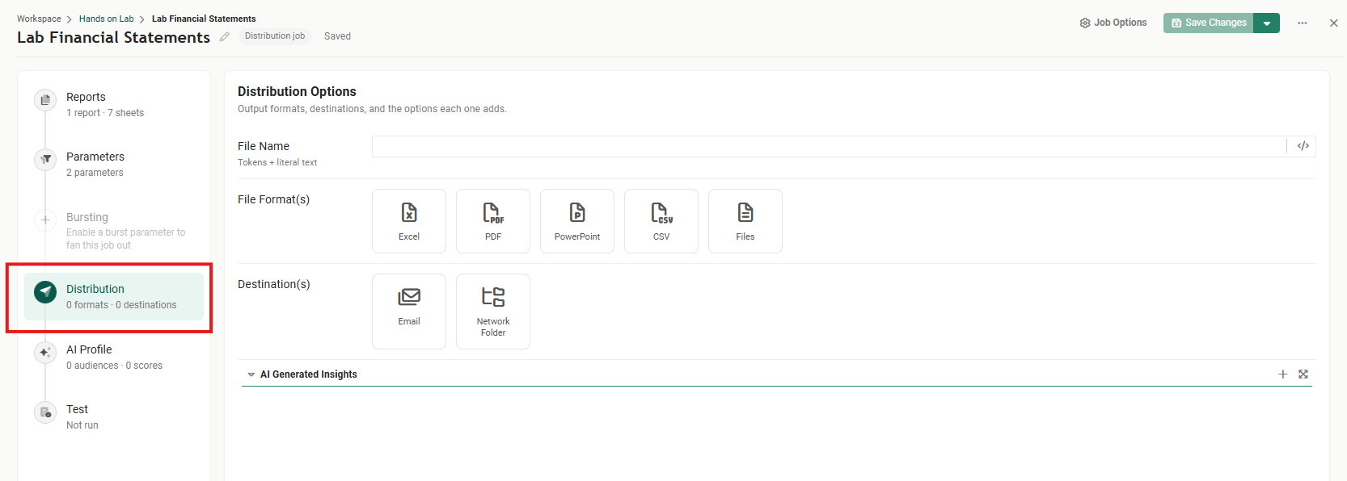Click into the File Name input field
1347x481 pixels.
click(x=829, y=146)
